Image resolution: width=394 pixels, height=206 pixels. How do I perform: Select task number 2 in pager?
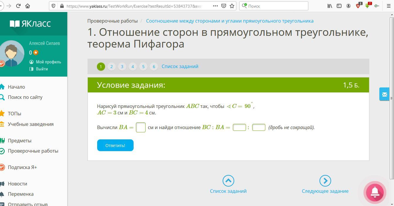click(111, 67)
